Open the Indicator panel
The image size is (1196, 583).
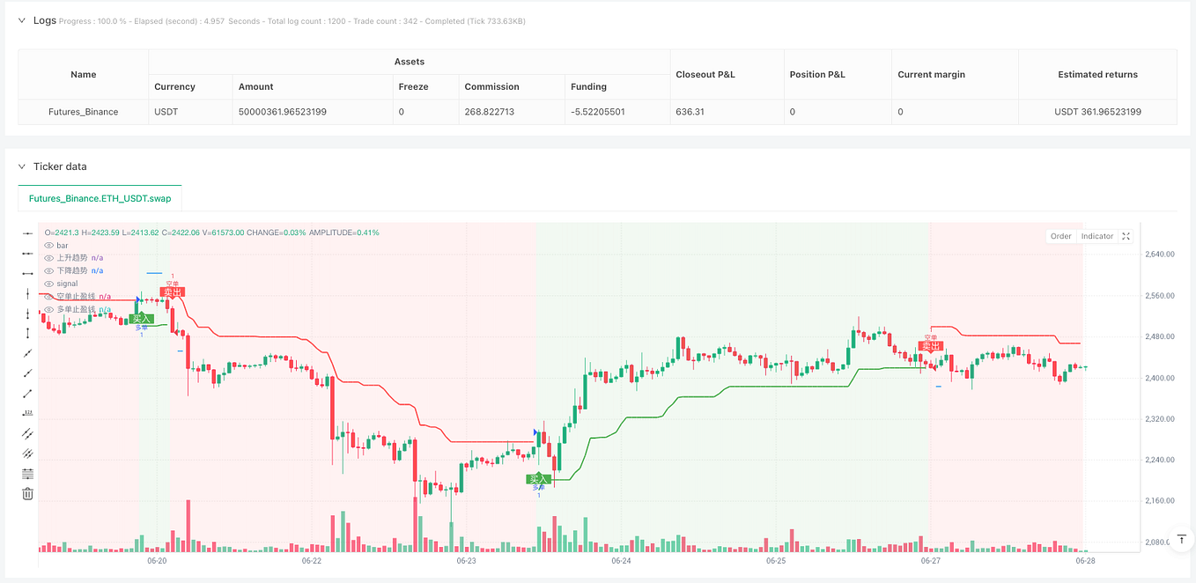point(1096,236)
